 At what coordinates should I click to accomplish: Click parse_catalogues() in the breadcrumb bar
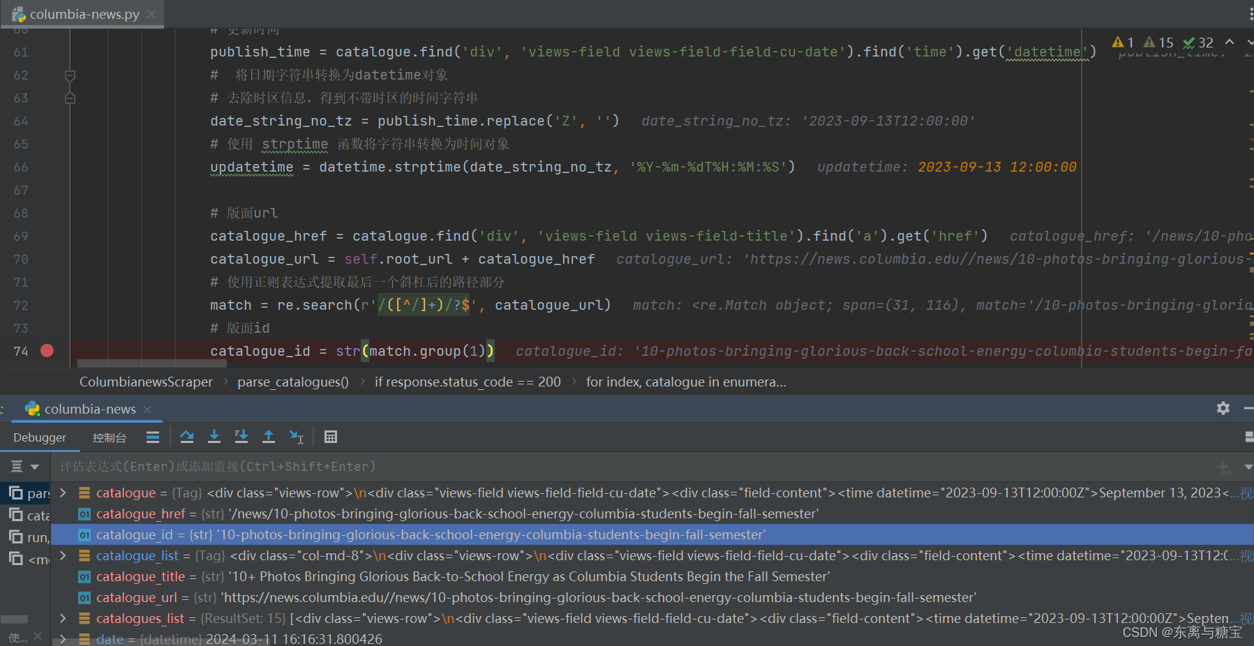click(x=293, y=382)
